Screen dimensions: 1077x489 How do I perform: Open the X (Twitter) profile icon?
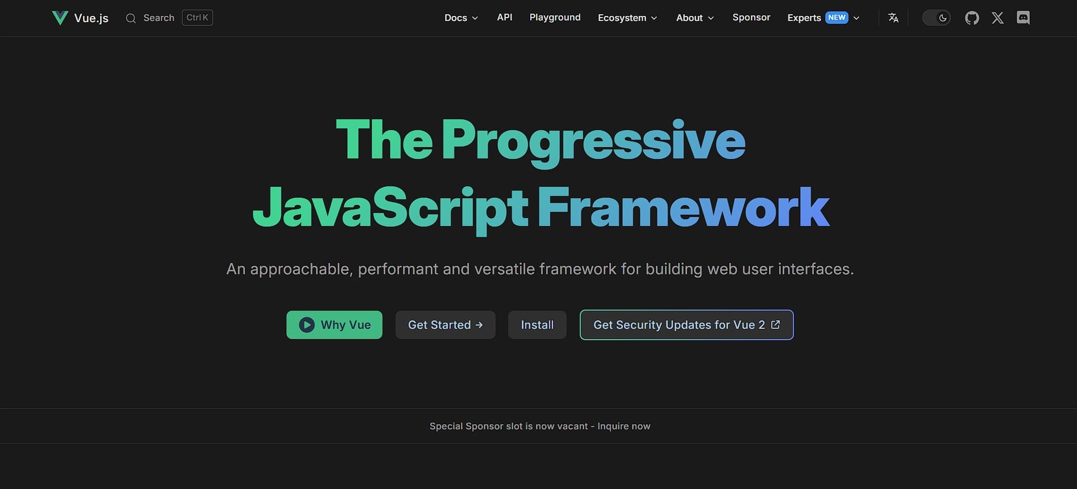(x=997, y=18)
